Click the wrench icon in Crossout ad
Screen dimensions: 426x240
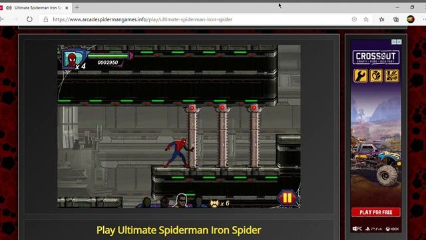[361, 75]
